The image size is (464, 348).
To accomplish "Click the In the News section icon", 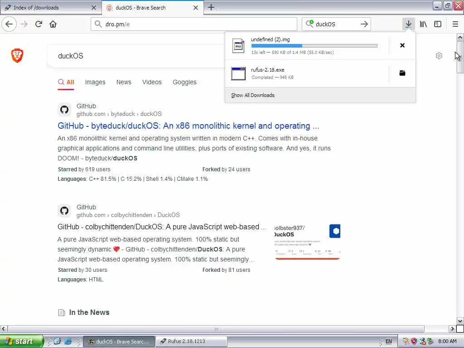I will coord(62,313).
